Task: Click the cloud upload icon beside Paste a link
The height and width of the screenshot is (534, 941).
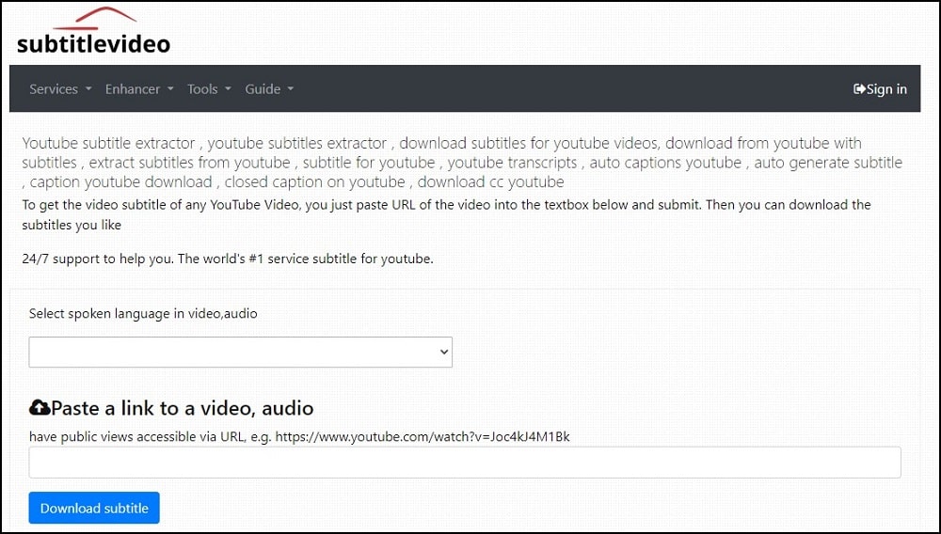Action: (x=40, y=407)
